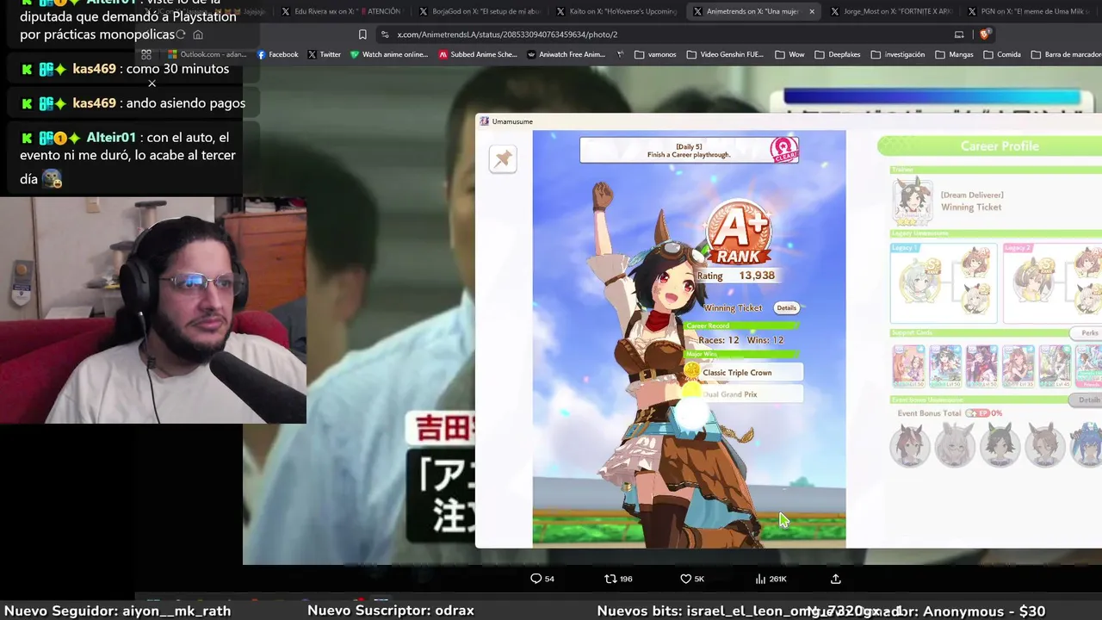Switch to the PGN on X tab
Image resolution: width=1102 pixels, height=620 pixels.
(x=1029, y=11)
